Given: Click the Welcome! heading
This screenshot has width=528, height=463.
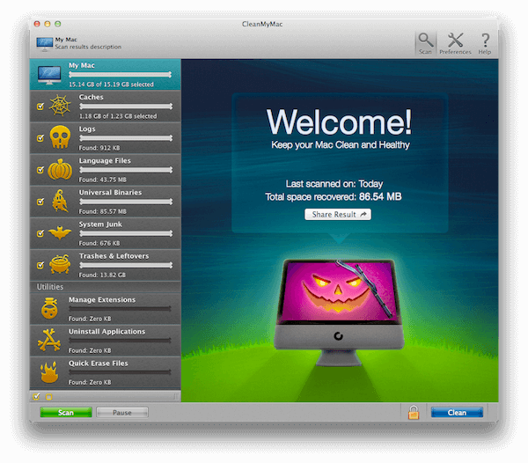Looking at the screenshot, I should [x=339, y=121].
